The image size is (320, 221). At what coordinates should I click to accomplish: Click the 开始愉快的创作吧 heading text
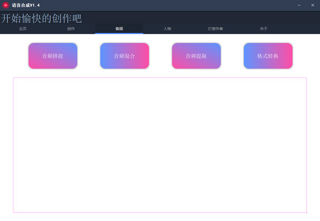42,18
